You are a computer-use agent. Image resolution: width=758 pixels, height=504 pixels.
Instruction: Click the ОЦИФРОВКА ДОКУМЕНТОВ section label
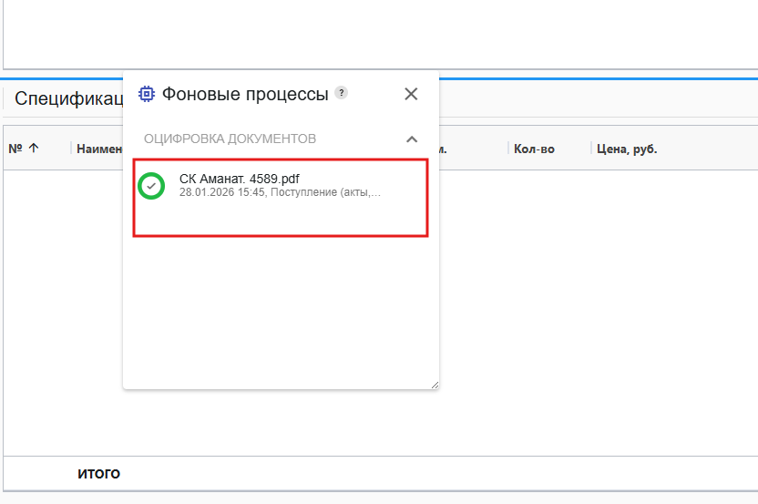pyautogui.click(x=230, y=139)
